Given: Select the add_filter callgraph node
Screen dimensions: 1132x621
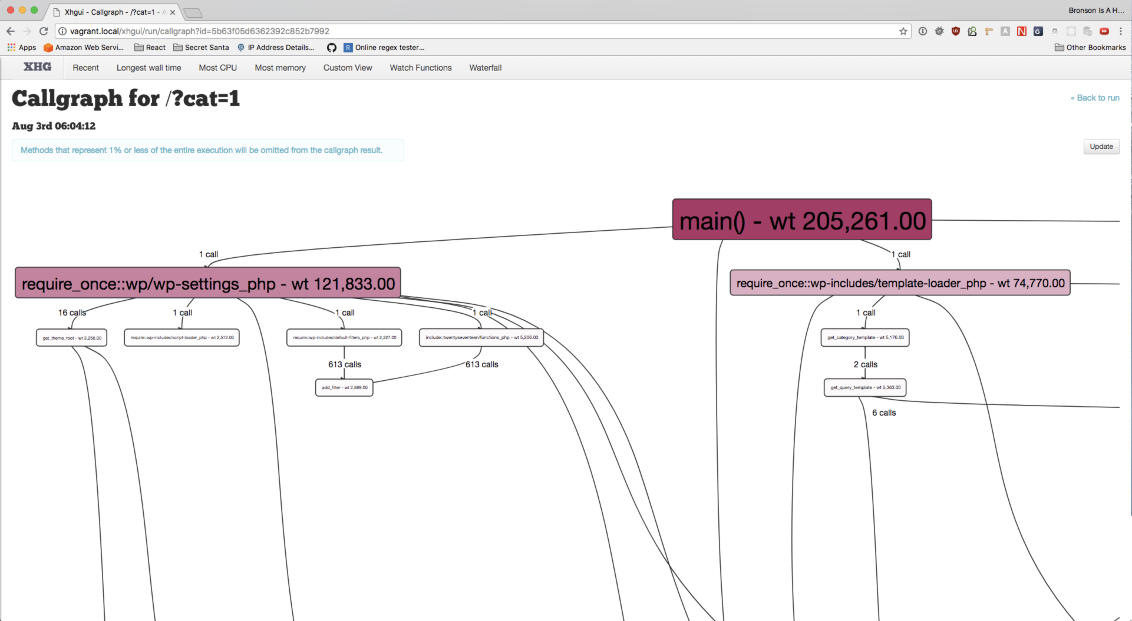Looking at the screenshot, I should tap(344, 388).
